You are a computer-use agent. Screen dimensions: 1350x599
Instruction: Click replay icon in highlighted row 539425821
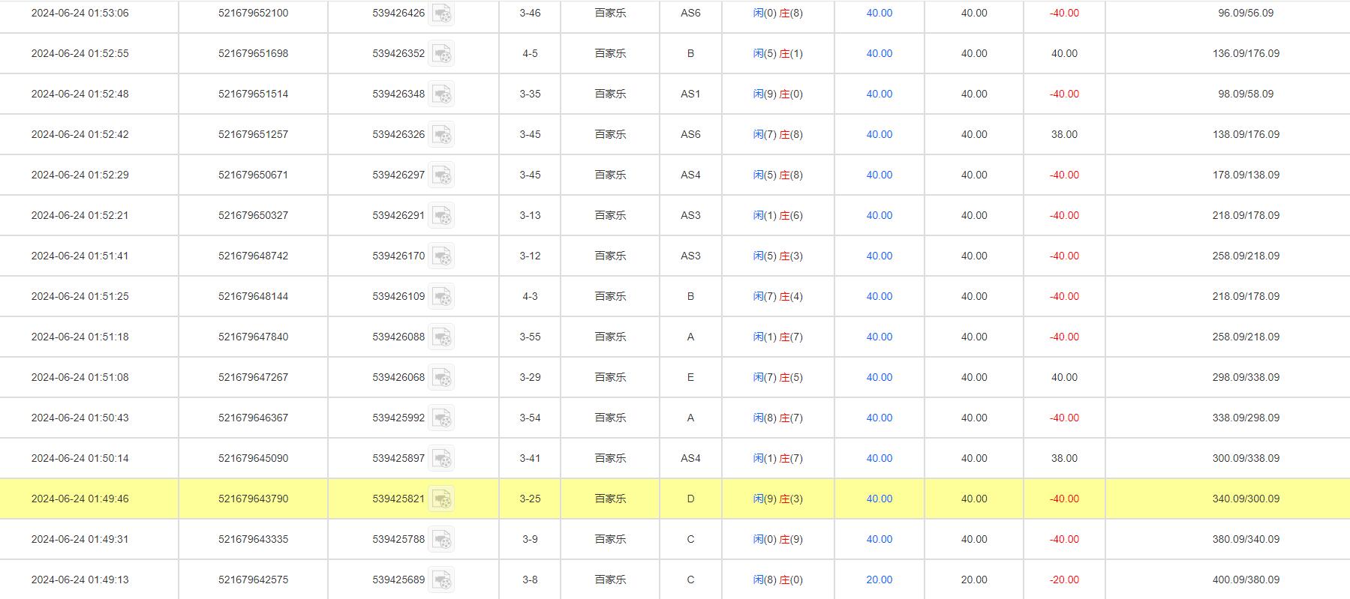click(x=441, y=499)
